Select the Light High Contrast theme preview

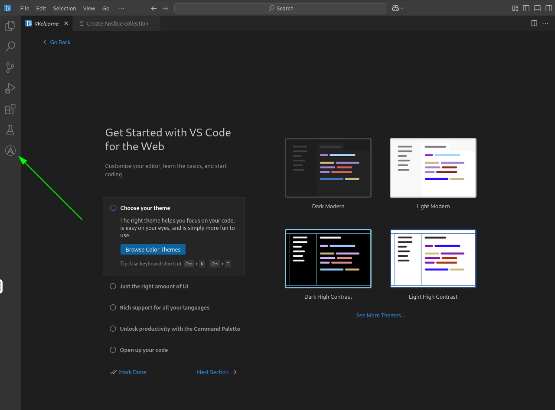(x=433, y=258)
